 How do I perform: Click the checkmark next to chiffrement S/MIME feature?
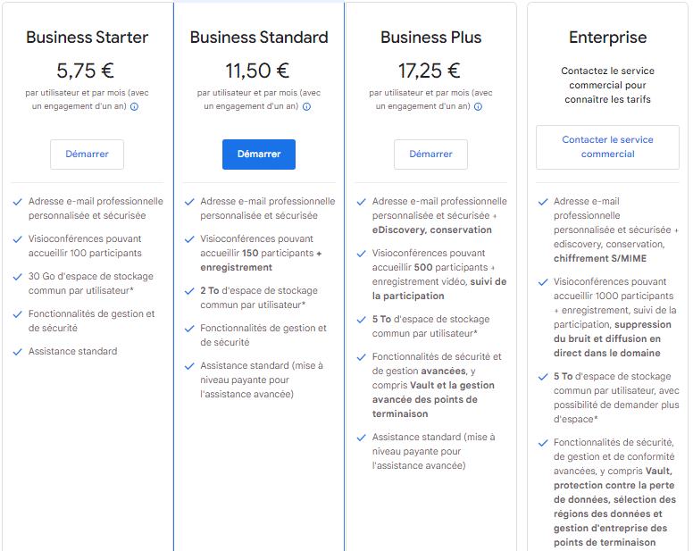coord(543,202)
